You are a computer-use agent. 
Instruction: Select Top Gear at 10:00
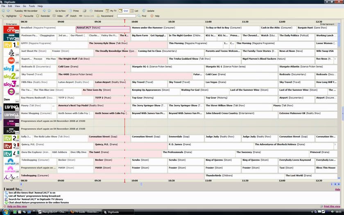167,100
